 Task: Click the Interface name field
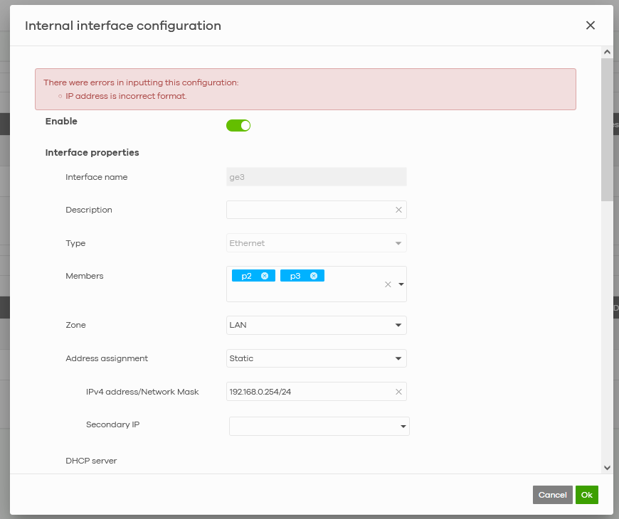coord(317,177)
